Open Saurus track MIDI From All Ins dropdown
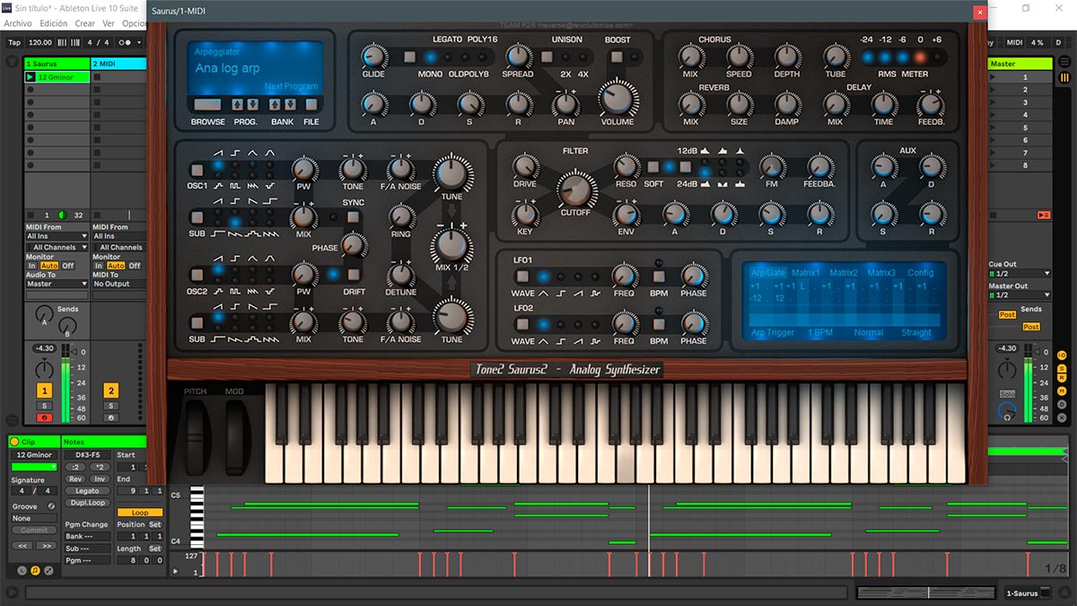The width and height of the screenshot is (1077, 606). point(57,237)
